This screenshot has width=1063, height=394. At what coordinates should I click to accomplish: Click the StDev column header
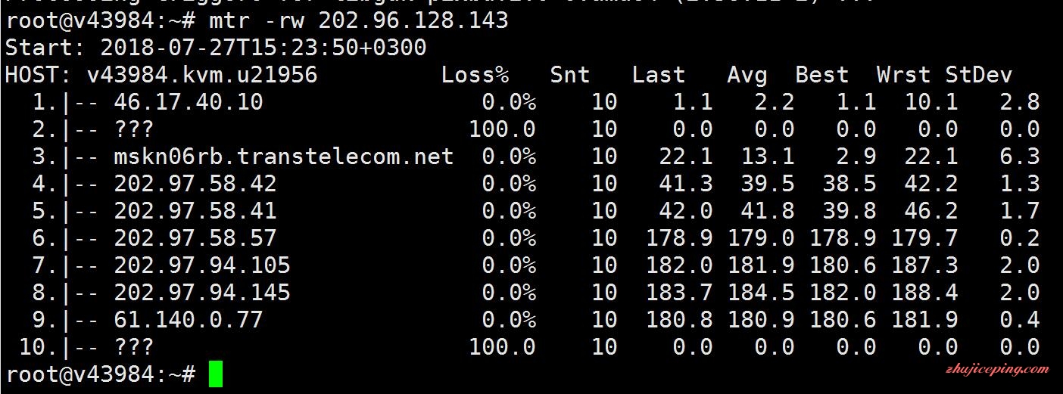coord(979,75)
